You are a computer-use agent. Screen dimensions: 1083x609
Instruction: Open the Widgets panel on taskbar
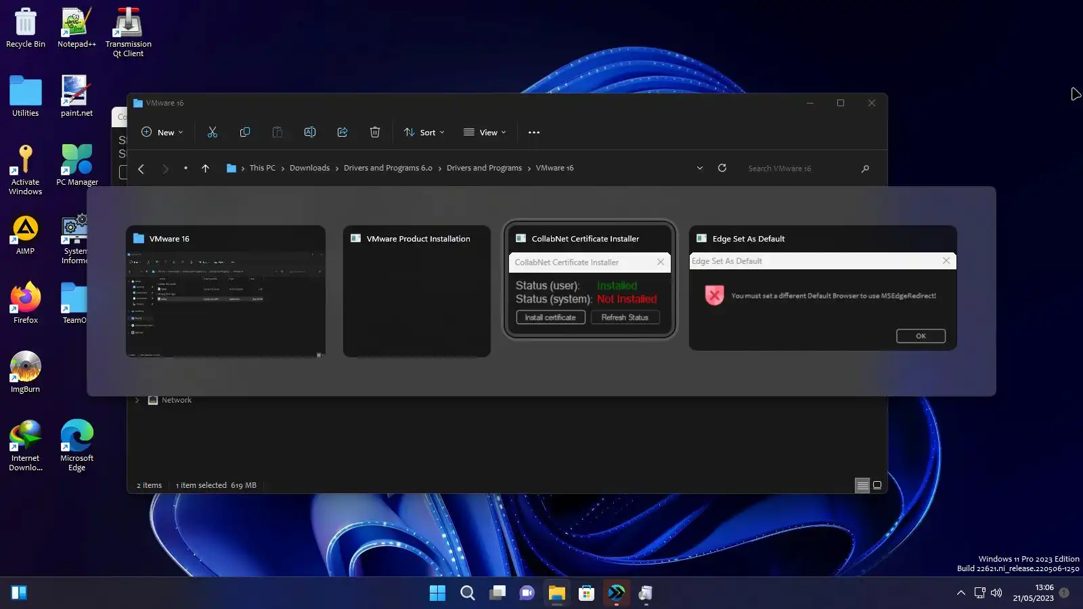pyautogui.click(x=19, y=593)
